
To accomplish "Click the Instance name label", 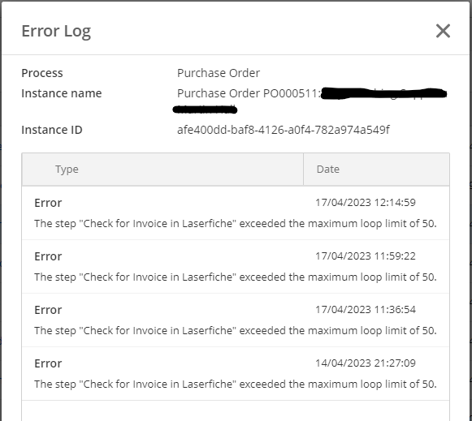I will click(62, 93).
